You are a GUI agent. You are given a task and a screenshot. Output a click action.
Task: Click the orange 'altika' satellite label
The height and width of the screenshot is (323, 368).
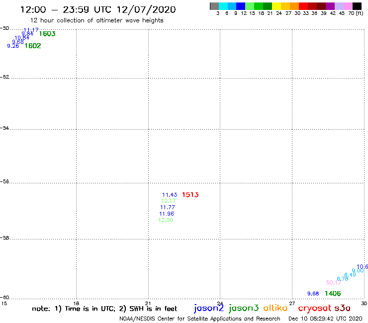(x=276, y=308)
